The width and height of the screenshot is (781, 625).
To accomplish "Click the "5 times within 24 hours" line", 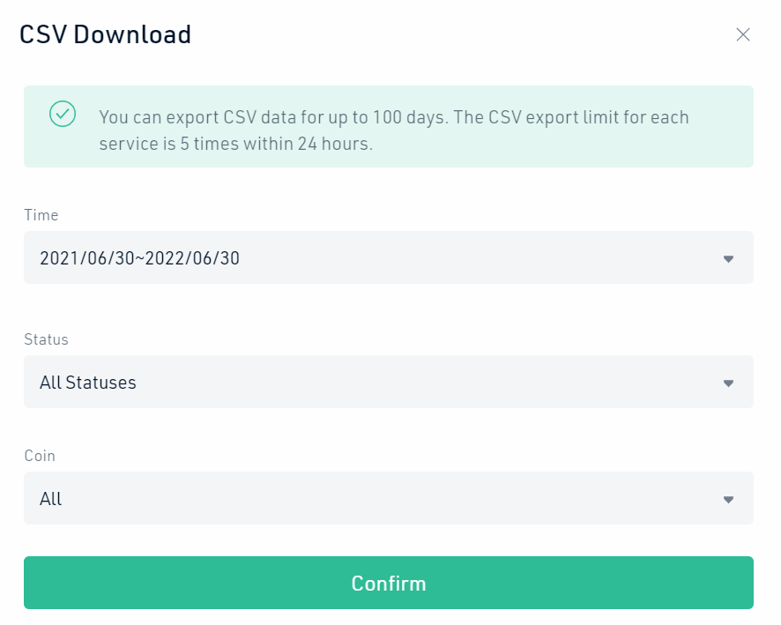I will pos(236,145).
